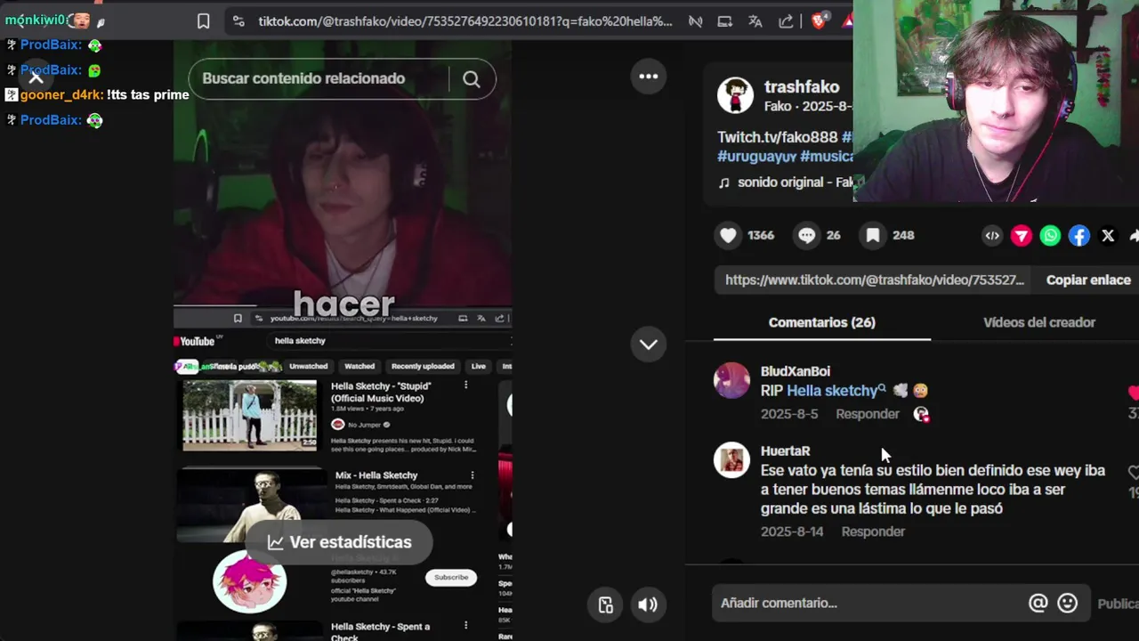Click the comment count 26 next to bubble
Image resolution: width=1139 pixels, height=641 pixels.
[833, 235]
